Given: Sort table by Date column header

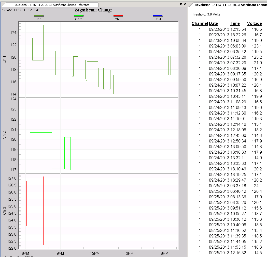Looking at the screenshot, I should pyautogui.click(x=213, y=24).
